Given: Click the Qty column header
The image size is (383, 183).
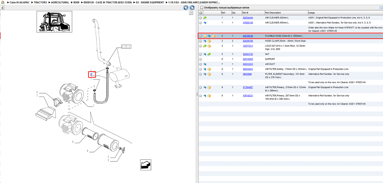Looking at the screenshot, I should point(236,13).
